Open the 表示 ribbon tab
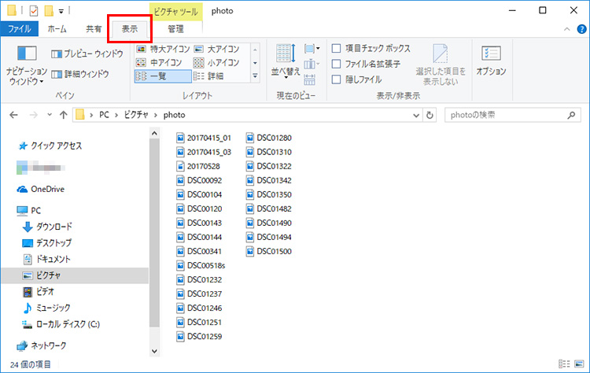 pos(129,29)
